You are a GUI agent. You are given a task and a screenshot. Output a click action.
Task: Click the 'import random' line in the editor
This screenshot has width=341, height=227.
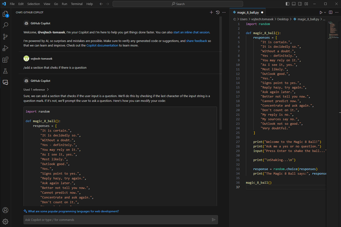258,24
